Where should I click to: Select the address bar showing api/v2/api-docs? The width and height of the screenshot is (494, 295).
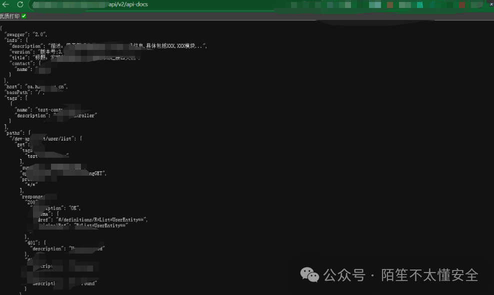tap(125, 4)
